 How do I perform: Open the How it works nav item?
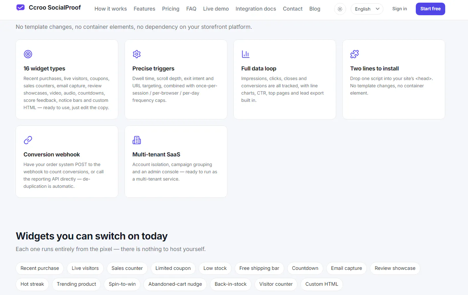111,9
